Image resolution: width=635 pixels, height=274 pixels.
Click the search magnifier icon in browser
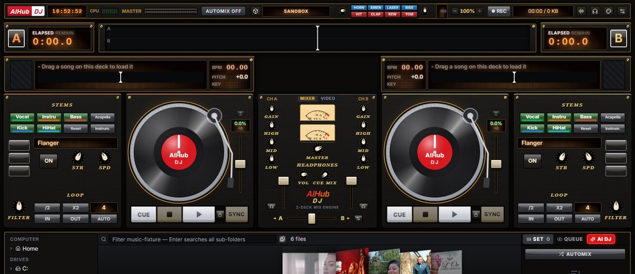point(104,239)
